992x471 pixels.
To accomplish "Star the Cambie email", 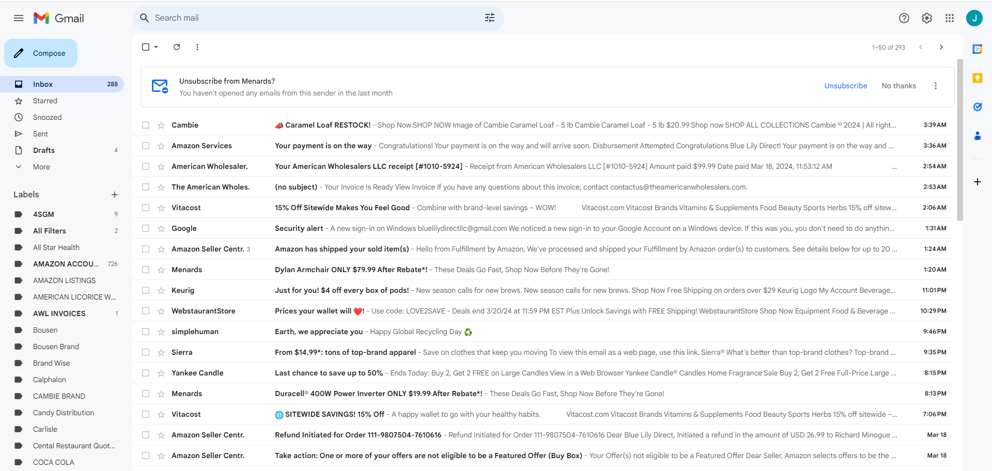I will (161, 125).
